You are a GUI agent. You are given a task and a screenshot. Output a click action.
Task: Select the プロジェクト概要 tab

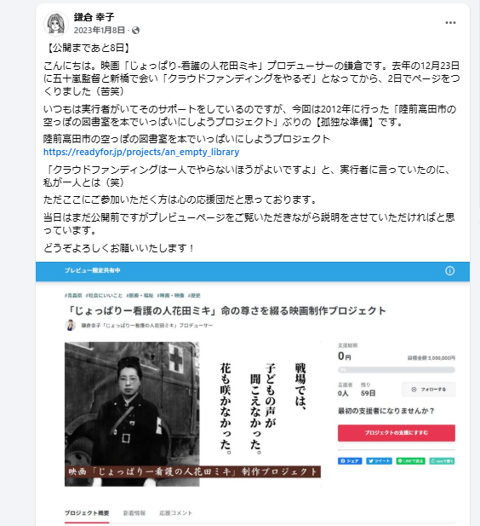click(x=87, y=513)
